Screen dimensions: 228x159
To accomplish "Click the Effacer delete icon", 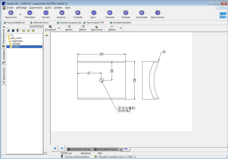I will 83,27.
